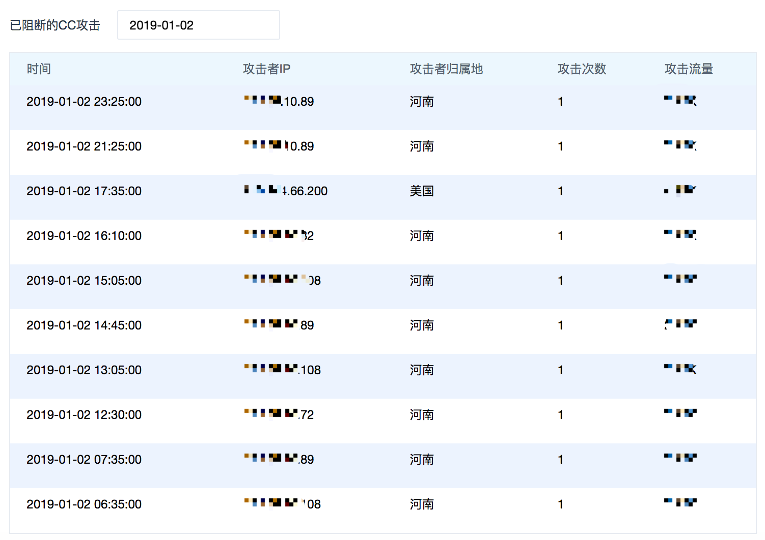Select the 21:25:00 timestamp cell
Image resolution: width=765 pixels, height=540 pixels.
pos(84,146)
